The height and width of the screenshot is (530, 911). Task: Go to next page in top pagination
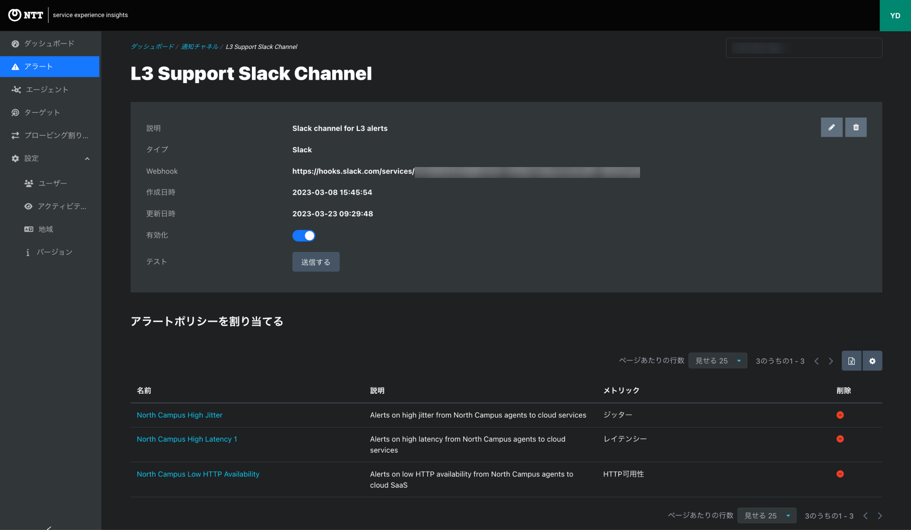831,361
